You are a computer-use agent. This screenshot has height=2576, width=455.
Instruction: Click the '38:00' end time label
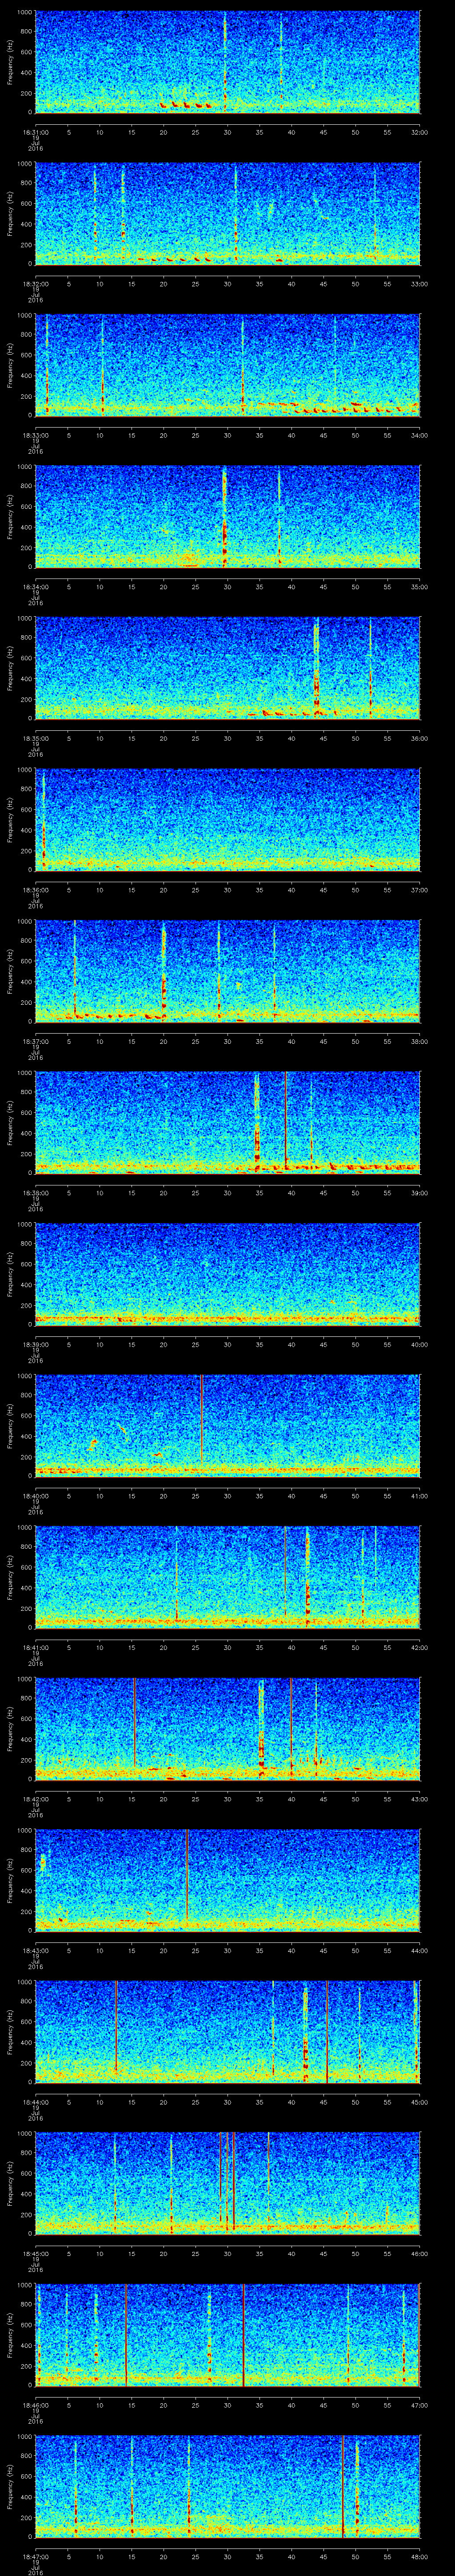419,1041
